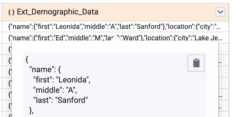Click the "Ward" last name value in second row
The image size is (232, 117).
click(131, 38)
